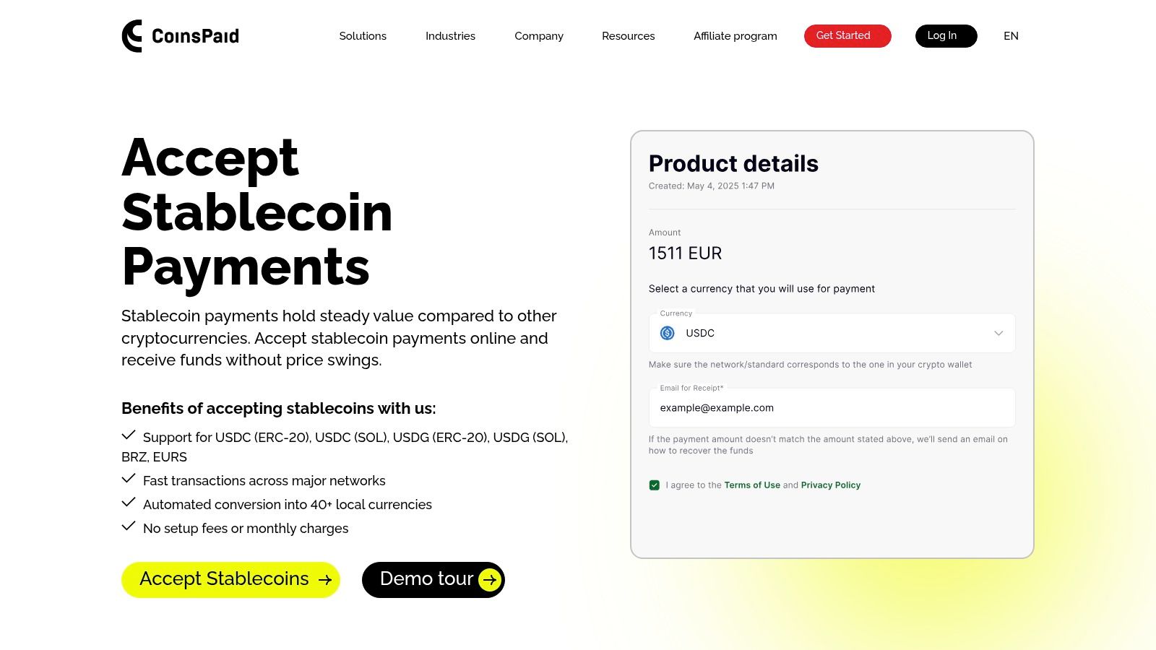Click the CoinsPaid logo

coord(179,35)
